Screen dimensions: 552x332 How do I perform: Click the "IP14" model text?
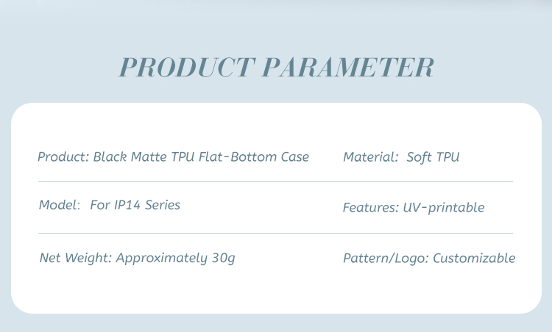pyautogui.click(x=127, y=205)
